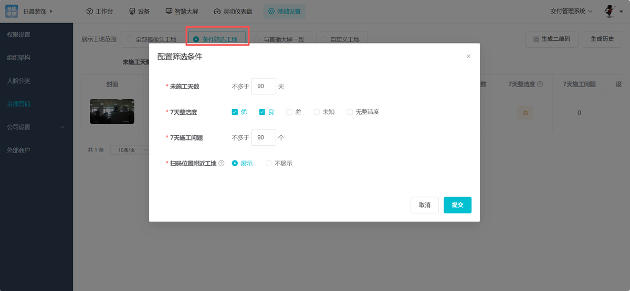This screenshot has height=291, width=630.
Task: Click the 日晨装饰 company logo icon
Action: pyautogui.click(x=12, y=11)
